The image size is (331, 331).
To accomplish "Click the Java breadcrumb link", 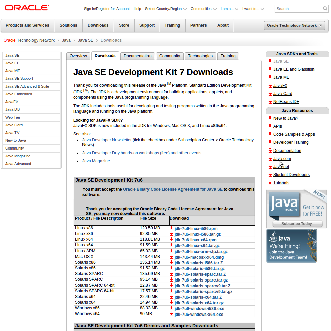I will (x=66, y=40).
